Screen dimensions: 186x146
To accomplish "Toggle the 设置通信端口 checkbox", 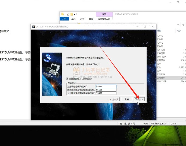I will coord(67,79).
